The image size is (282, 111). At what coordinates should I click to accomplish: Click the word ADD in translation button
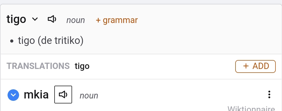(261, 66)
